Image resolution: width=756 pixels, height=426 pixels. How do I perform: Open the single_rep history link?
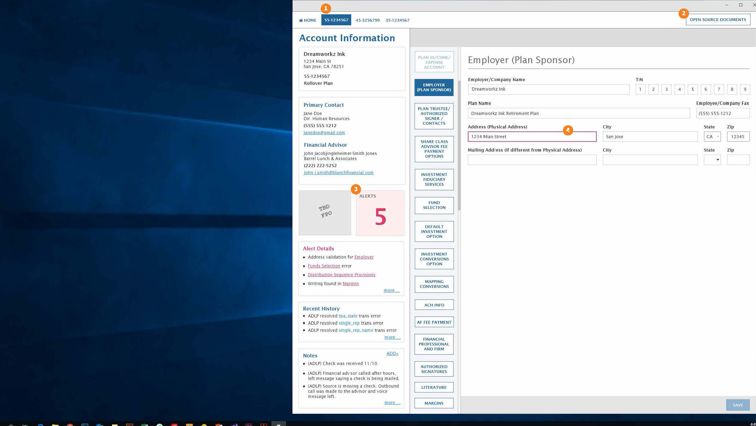pos(349,323)
